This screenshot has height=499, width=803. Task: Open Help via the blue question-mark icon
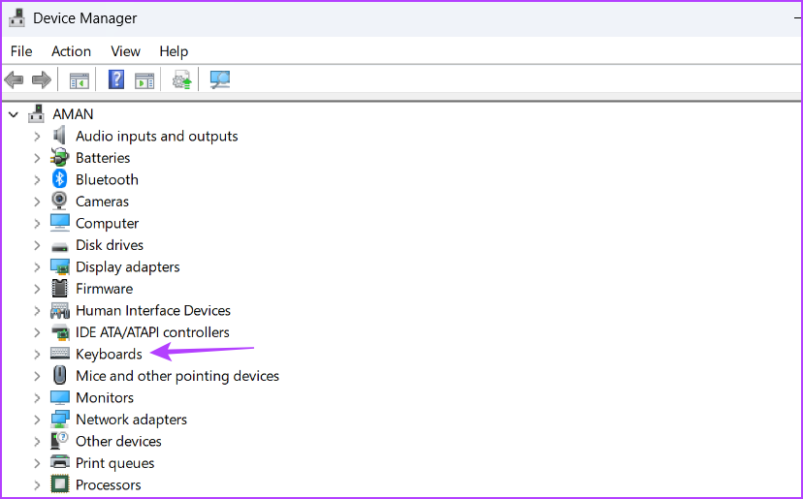pyautogui.click(x=116, y=80)
